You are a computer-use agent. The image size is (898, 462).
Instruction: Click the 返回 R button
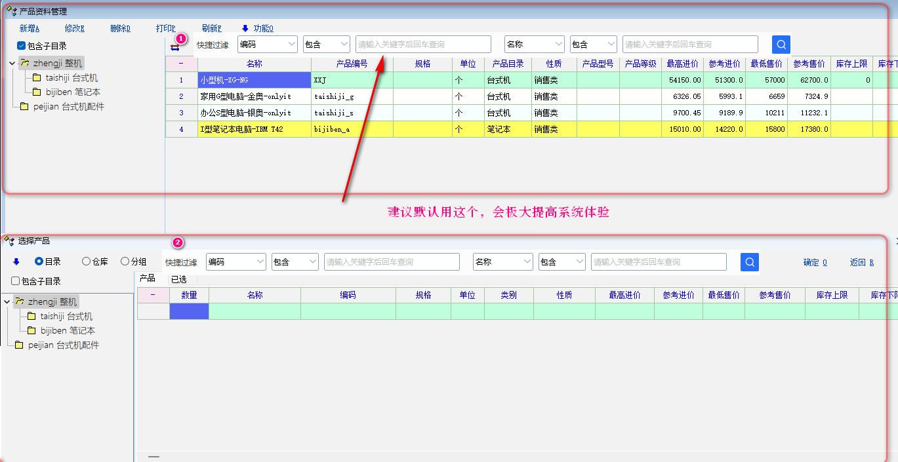pyautogui.click(x=861, y=262)
